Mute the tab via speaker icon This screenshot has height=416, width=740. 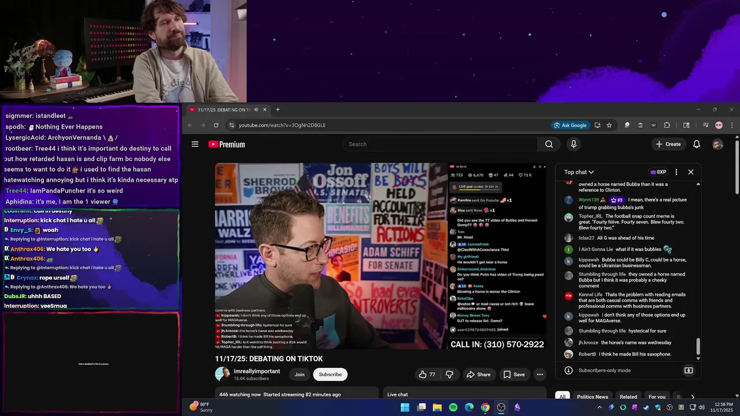[x=256, y=110]
